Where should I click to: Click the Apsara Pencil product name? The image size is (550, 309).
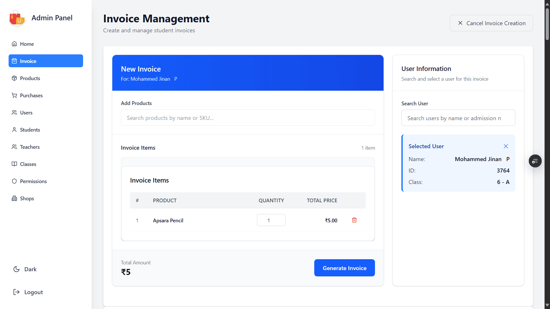[x=168, y=220]
